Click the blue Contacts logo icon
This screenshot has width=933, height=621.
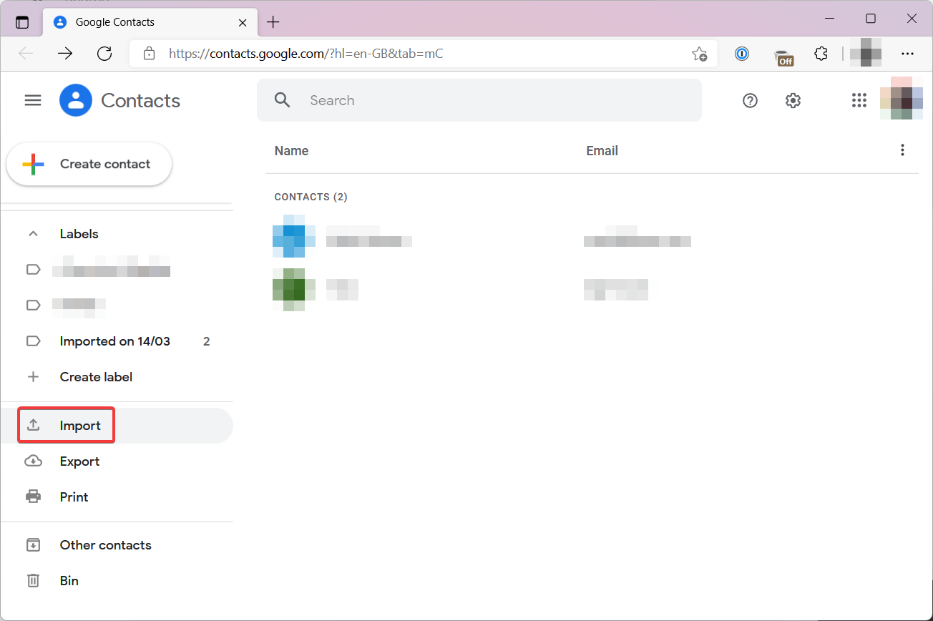[x=76, y=100]
